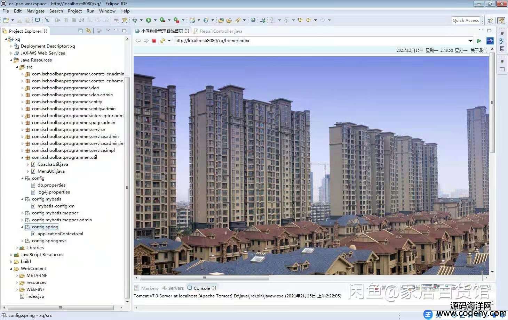
Task: Switch to the Servers tab
Action: click(173, 288)
